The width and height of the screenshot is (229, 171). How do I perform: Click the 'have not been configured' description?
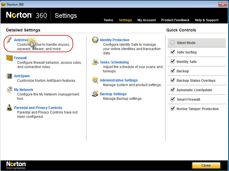coord(47,114)
